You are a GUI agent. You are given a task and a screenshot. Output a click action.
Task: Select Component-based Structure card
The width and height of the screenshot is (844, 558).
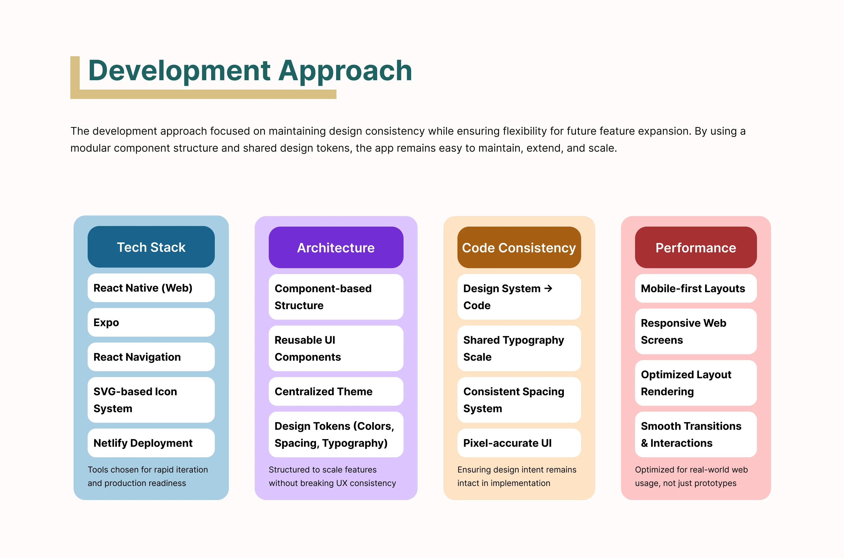tap(336, 297)
